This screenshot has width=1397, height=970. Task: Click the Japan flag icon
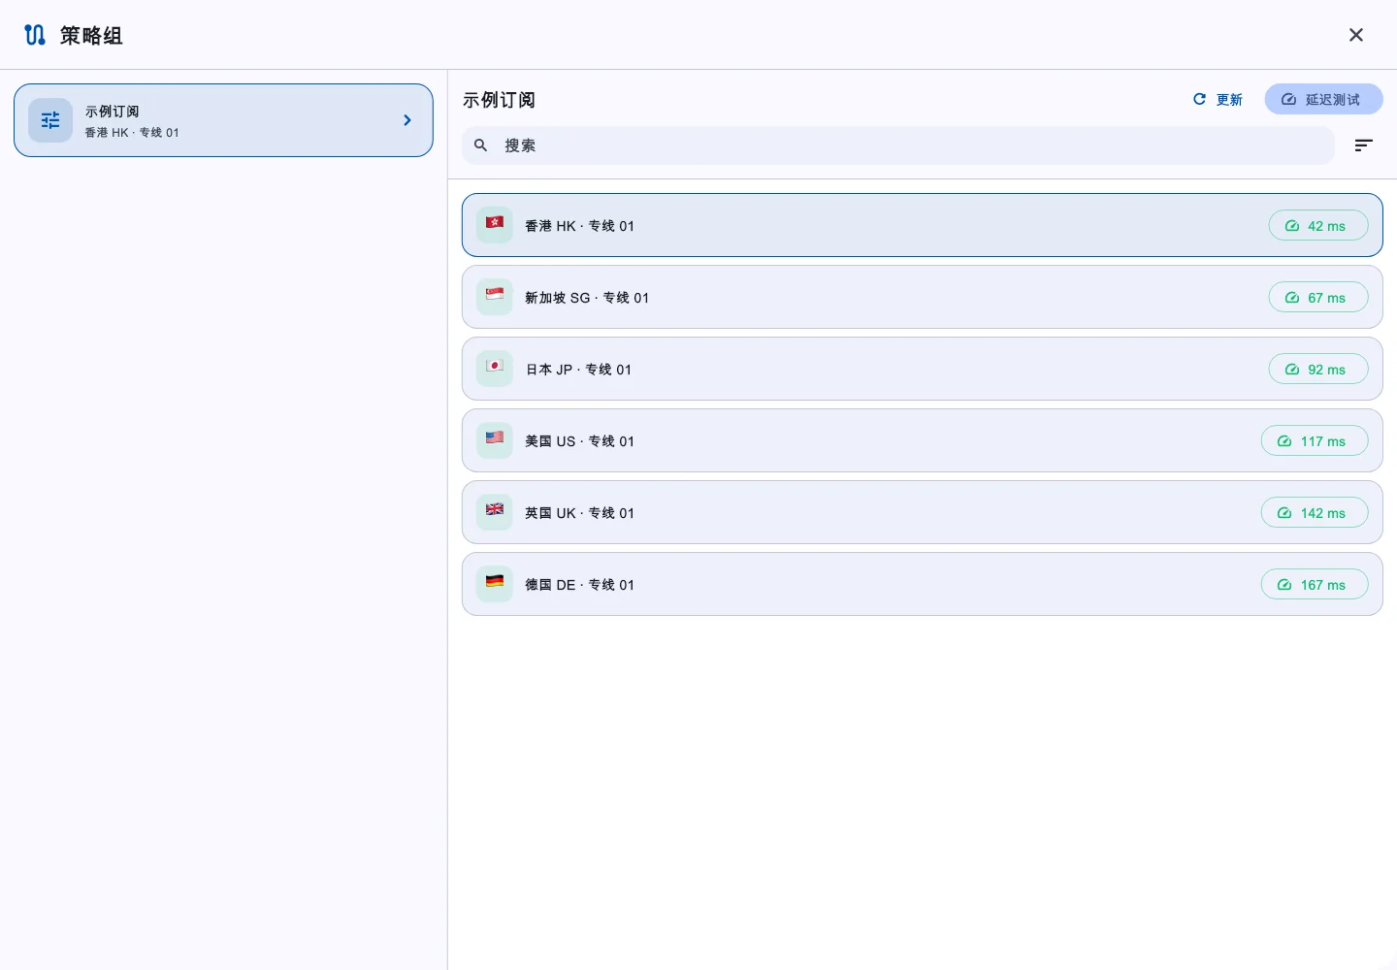click(x=495, y=368)
